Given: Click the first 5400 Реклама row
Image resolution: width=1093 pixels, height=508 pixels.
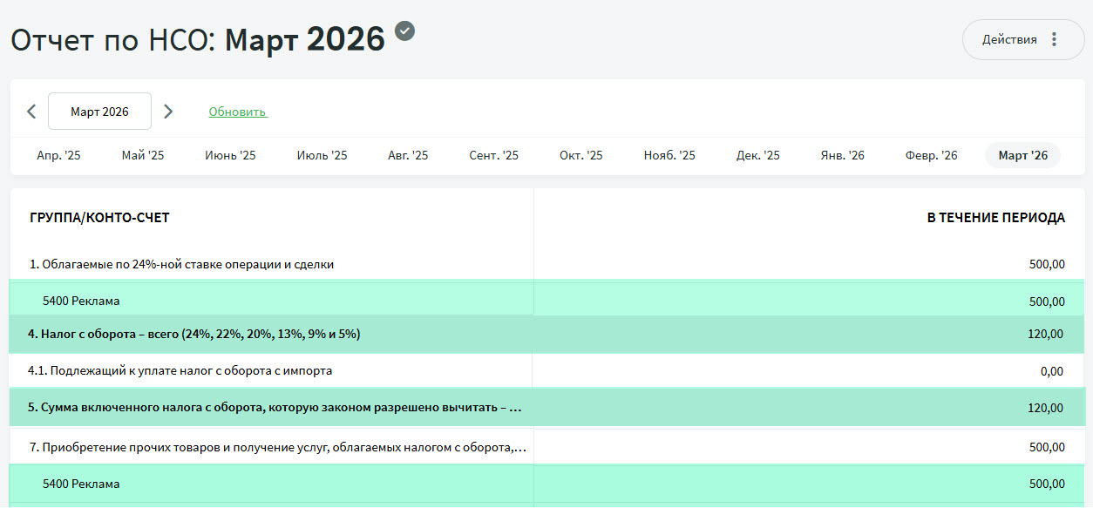Looking at the screenshot, I should pyautogui.click(x=81, y=301).
